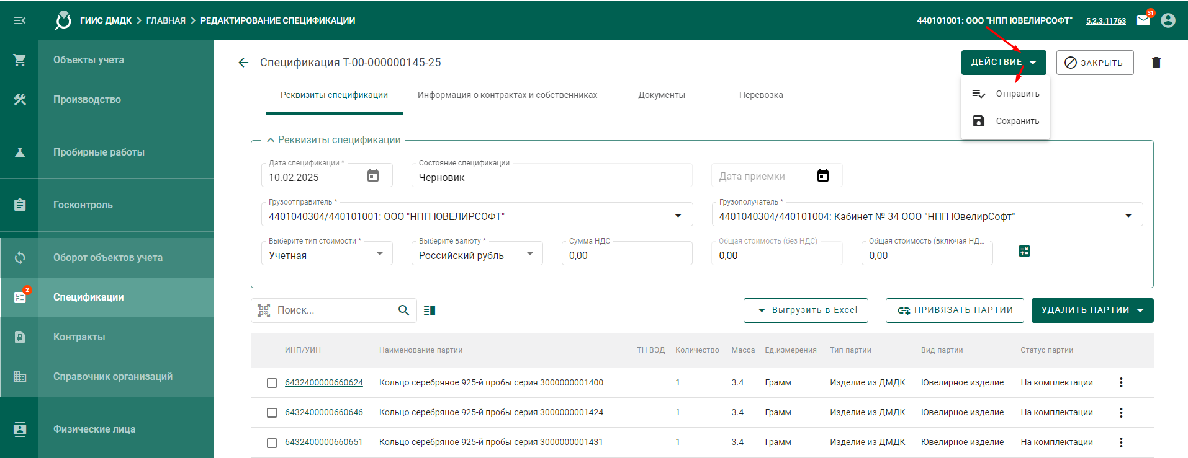Check the box for batch 6432400000660624
1188x458 pixels.
click(x=272, y=383)
